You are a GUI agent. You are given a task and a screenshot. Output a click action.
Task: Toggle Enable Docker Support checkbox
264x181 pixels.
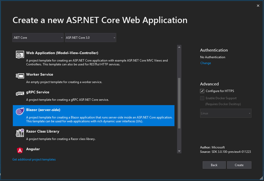202,98
